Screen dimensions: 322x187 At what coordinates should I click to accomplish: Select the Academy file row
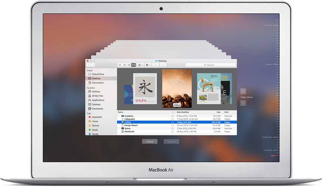point(177,116)
